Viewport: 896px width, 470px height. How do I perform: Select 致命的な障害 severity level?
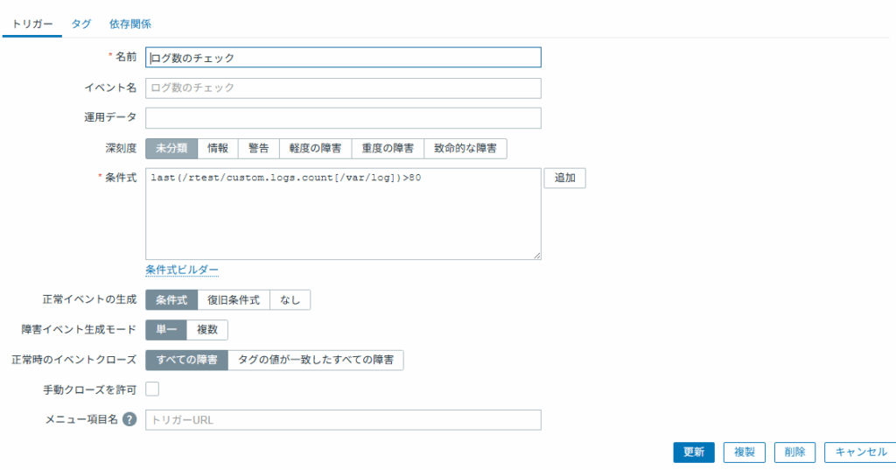[x=465, y=149]
